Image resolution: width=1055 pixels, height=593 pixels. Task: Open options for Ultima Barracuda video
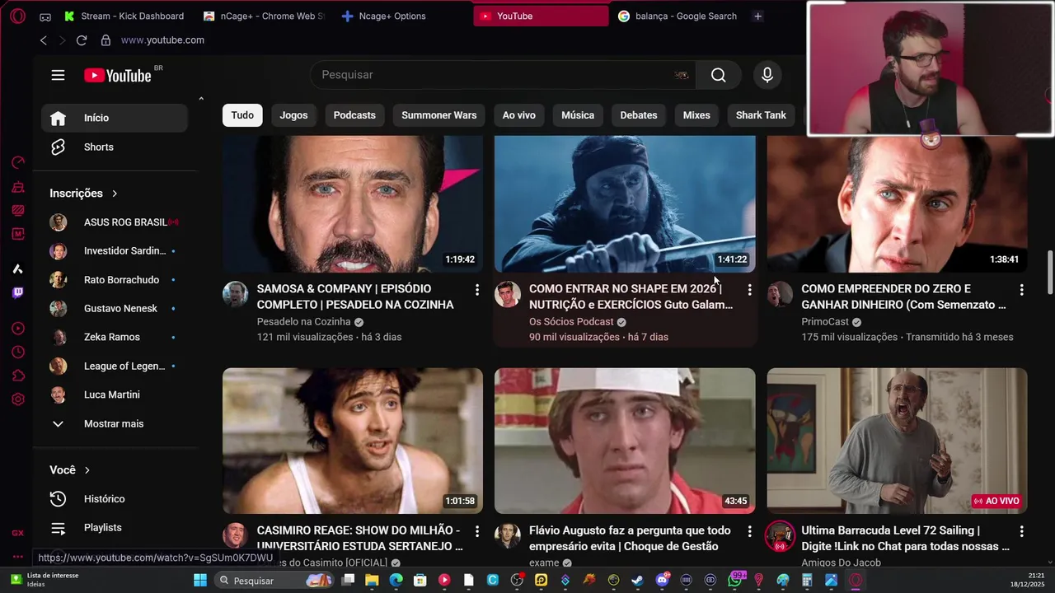tap(1021, 531)
